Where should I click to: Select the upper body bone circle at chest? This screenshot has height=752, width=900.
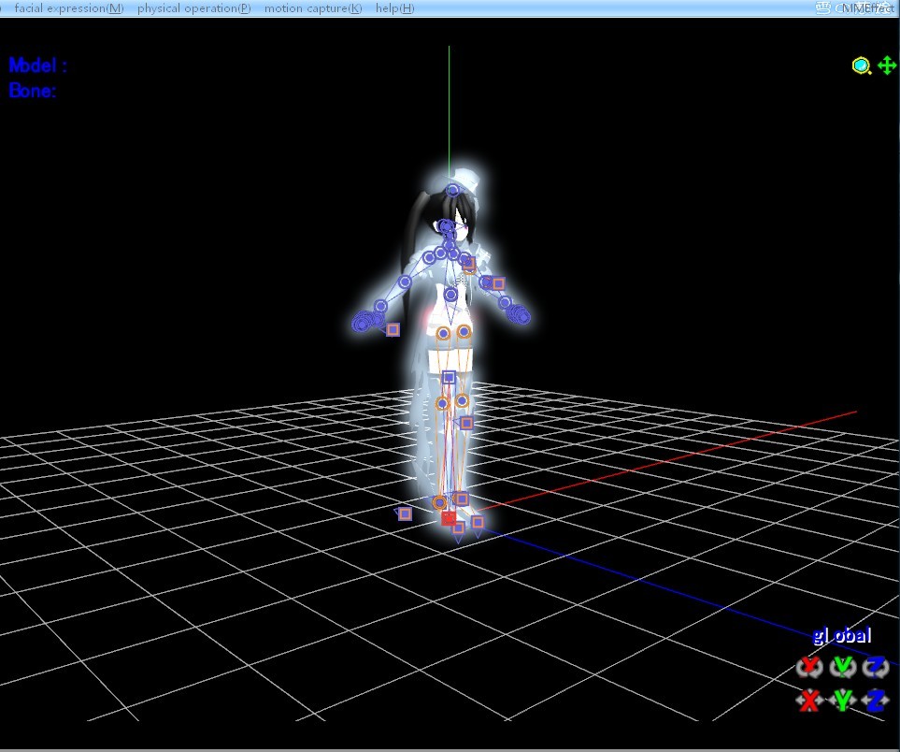coord(450,295)
